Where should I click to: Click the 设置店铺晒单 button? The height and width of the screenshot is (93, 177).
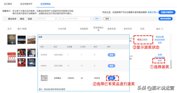click(167, 12)
